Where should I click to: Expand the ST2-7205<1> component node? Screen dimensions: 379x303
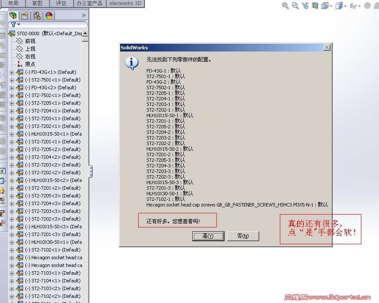pyautogui.click(x=12, y=103)
